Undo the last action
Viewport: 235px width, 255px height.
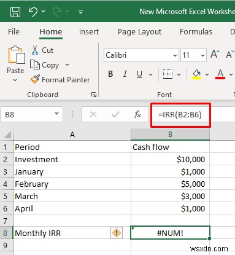tap(33, 12)
